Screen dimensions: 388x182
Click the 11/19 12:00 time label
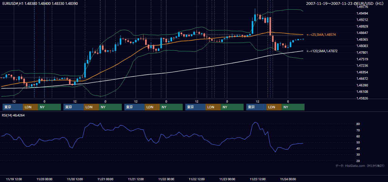tap(14, 179)
